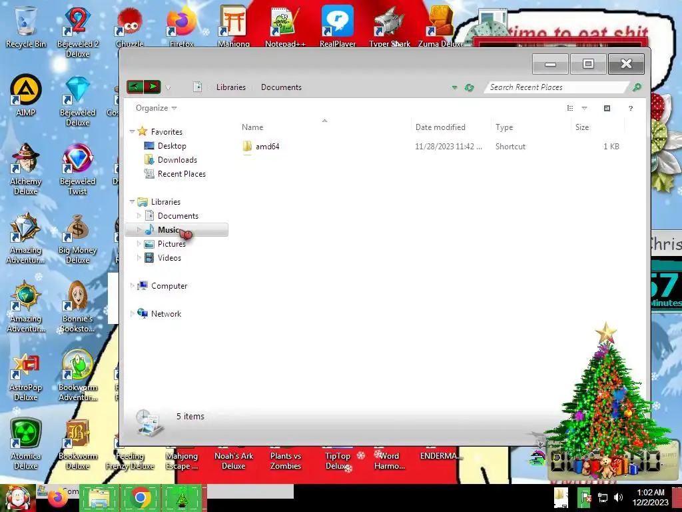Expand the Videos library node arrow
This screenshot has height=512, width=682.
139,257
